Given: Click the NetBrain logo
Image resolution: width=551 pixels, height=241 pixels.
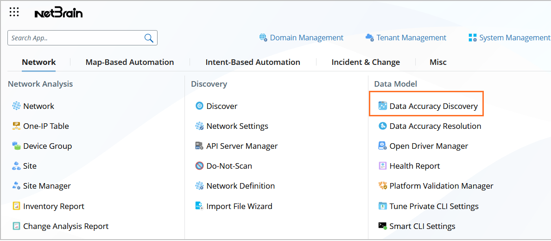Looking at the screenshot, I should [x=58, y=13].
